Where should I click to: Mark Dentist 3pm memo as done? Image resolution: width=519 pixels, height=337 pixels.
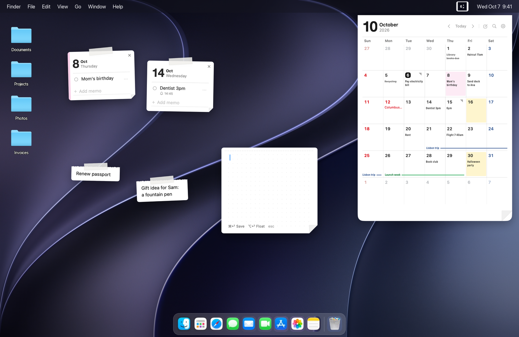pos(155,88)
